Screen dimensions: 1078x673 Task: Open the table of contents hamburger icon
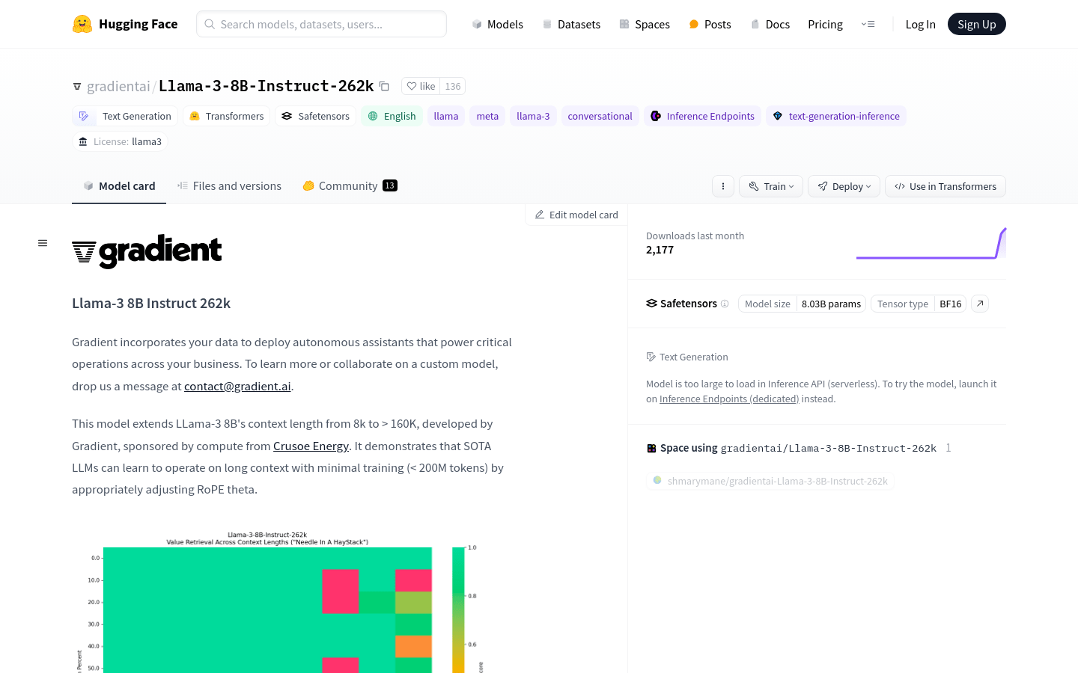[x=43, y=243]
